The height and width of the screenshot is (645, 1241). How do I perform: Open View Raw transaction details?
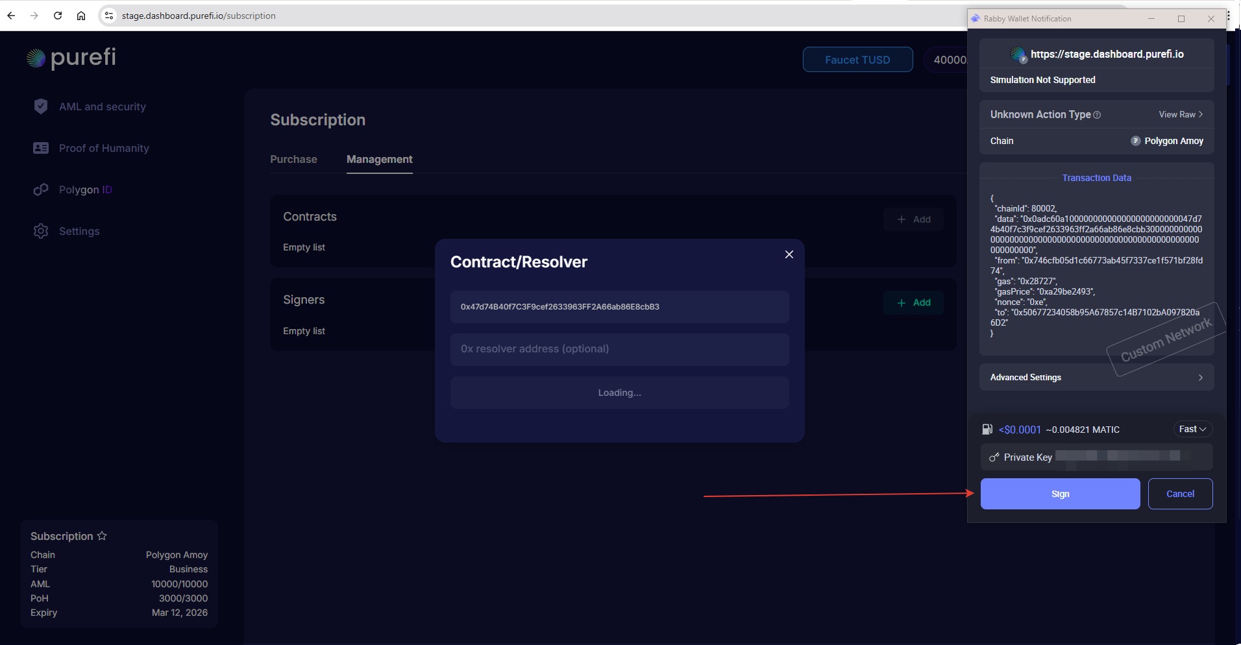click(x=1181, y=114)
